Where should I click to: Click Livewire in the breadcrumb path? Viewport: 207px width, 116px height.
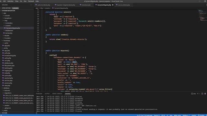click(x=47, y=8)
